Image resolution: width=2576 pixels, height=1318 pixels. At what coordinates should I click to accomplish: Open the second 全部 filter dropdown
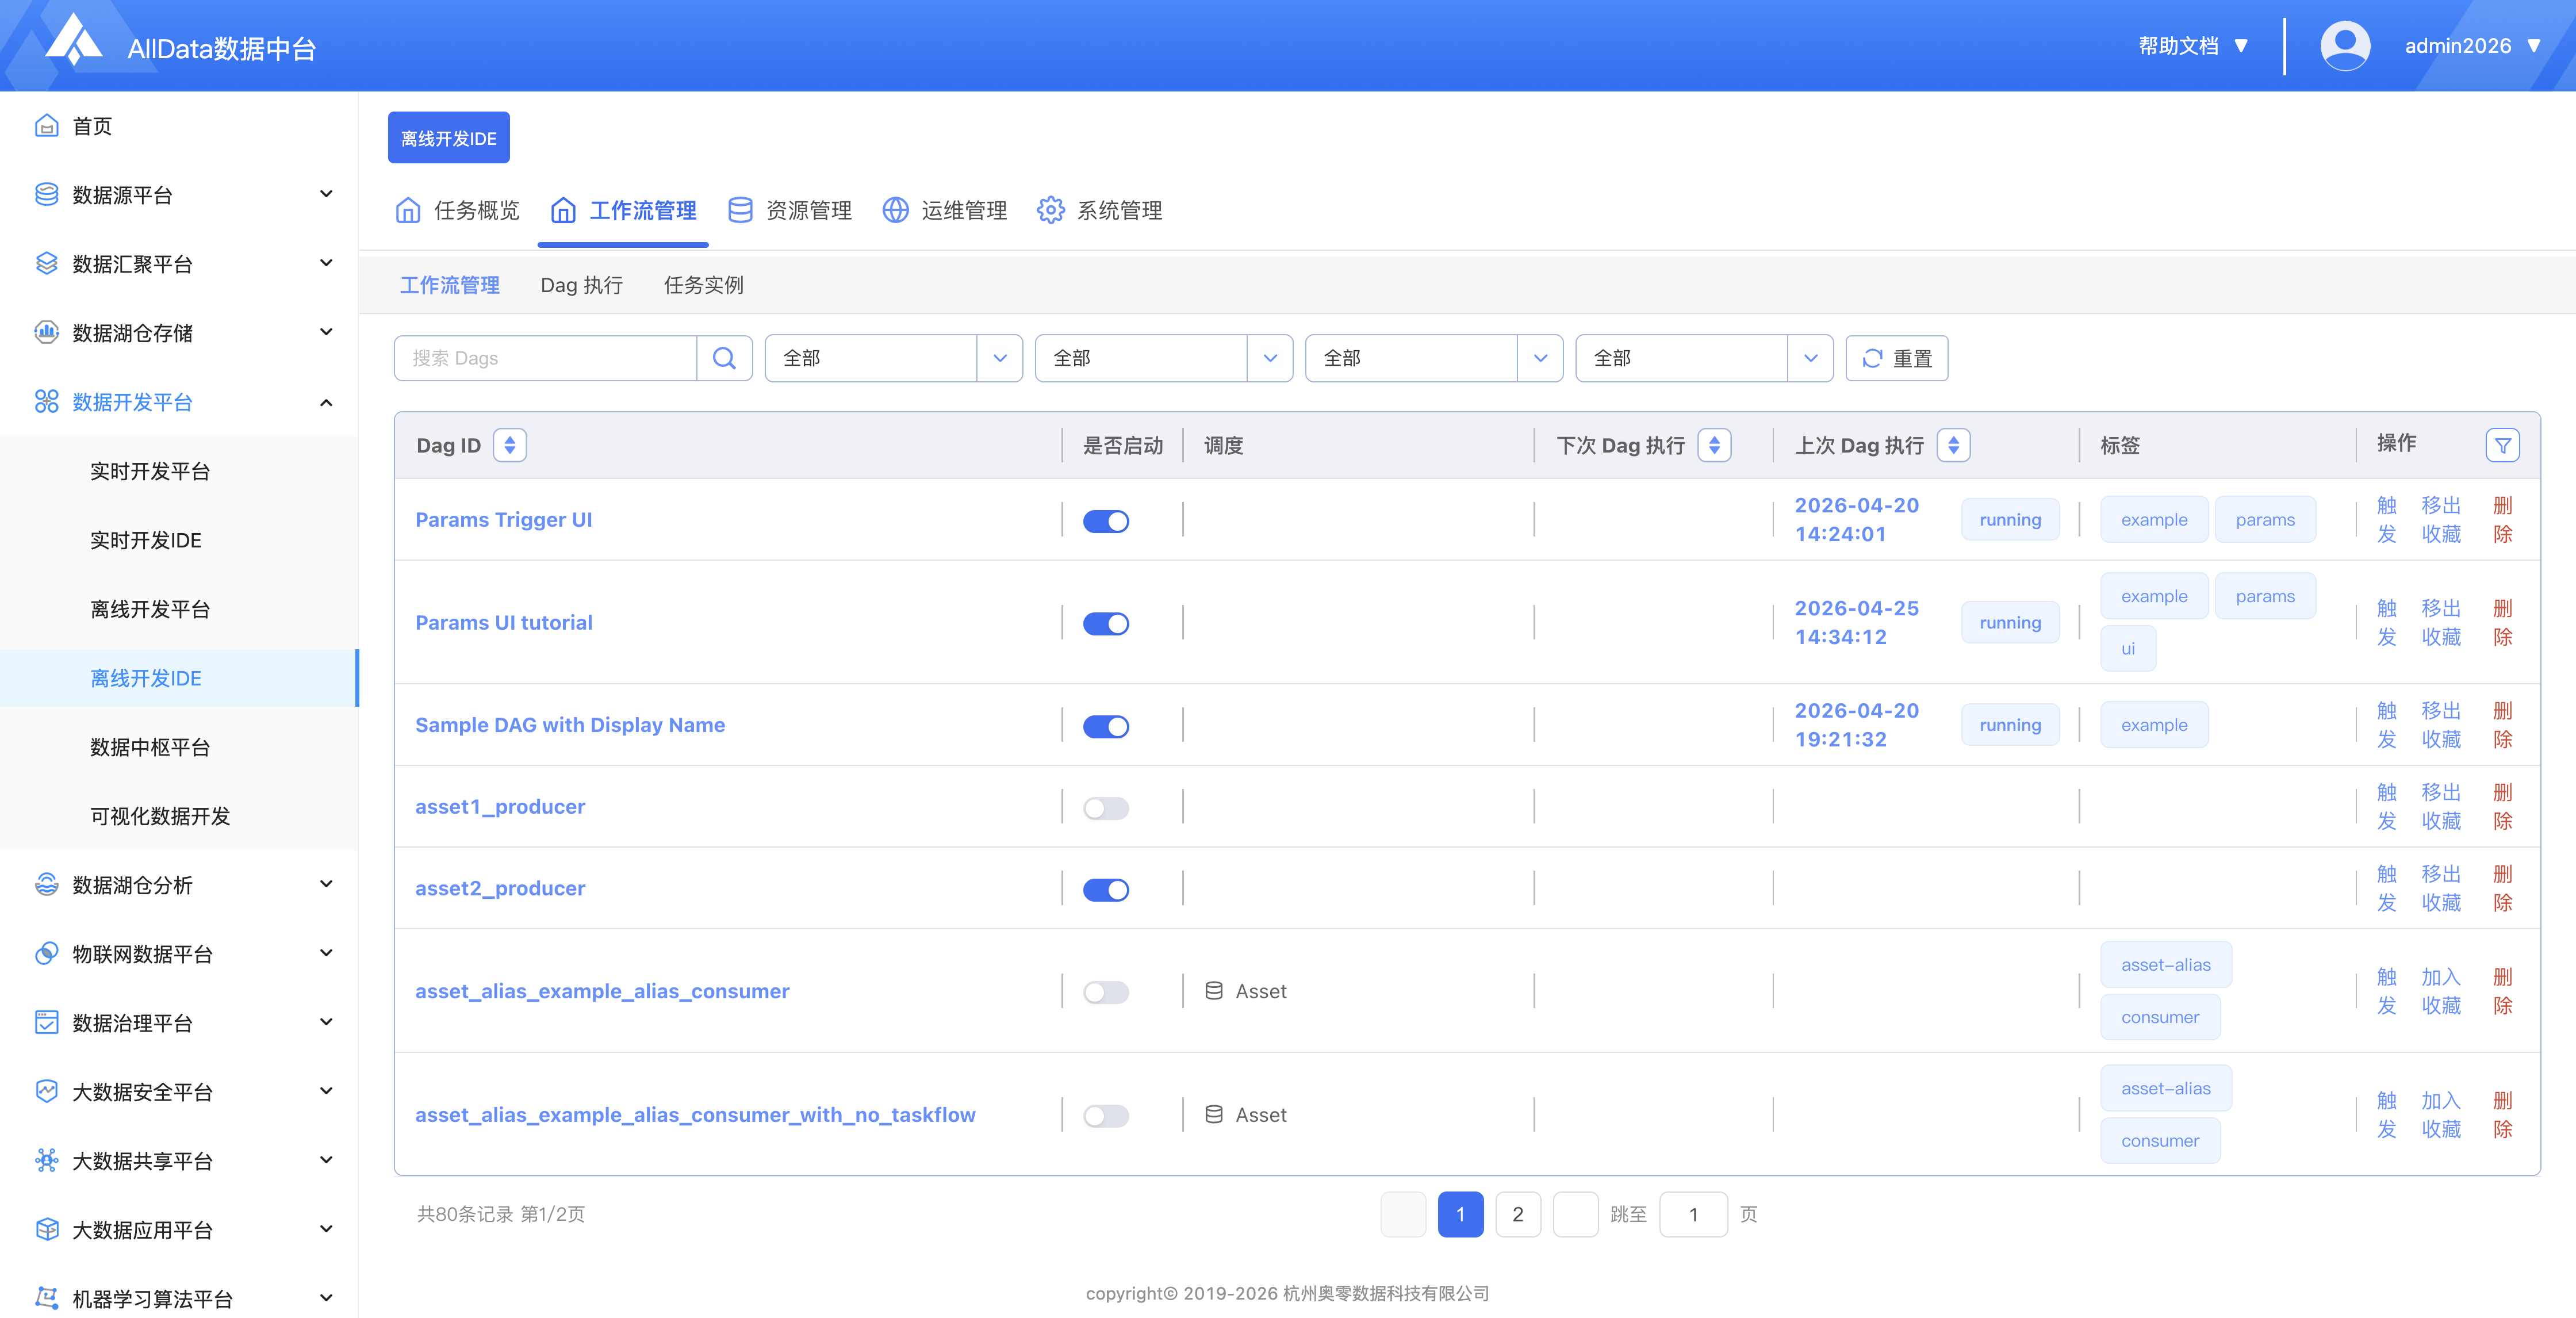(x=1163, y=358)
